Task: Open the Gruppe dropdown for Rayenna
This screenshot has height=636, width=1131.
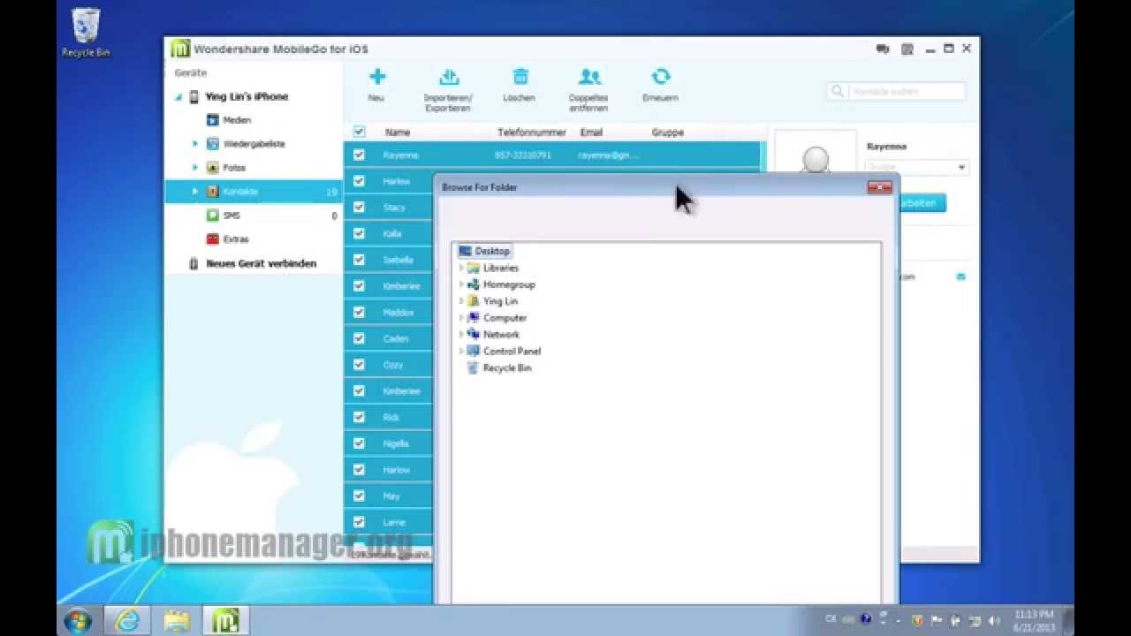Action: click(961, 167)
